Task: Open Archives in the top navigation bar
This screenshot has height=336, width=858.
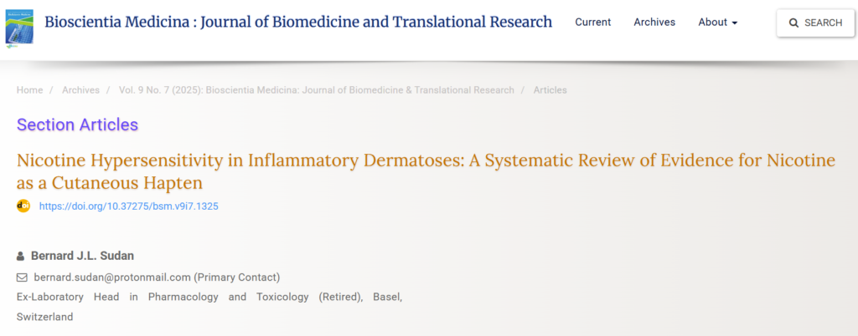Action: [654, 23]
